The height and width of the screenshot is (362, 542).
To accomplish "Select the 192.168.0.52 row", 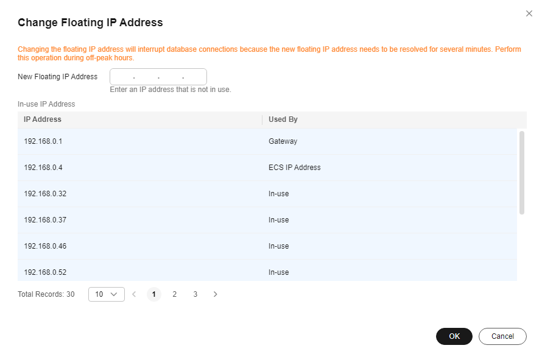I will point(267,271).
